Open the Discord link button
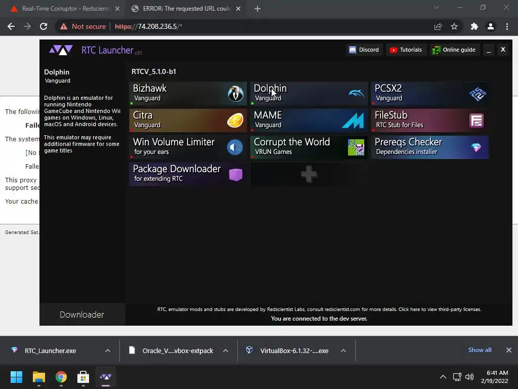Image resolution: width=518 pixels, height=389 pixels. point(364,50)
